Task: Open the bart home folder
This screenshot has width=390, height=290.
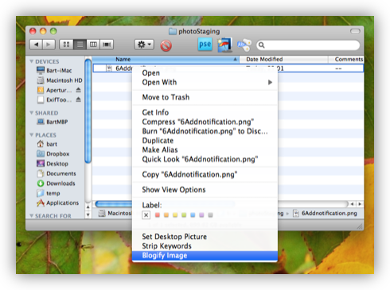Action: coord(47,144)
